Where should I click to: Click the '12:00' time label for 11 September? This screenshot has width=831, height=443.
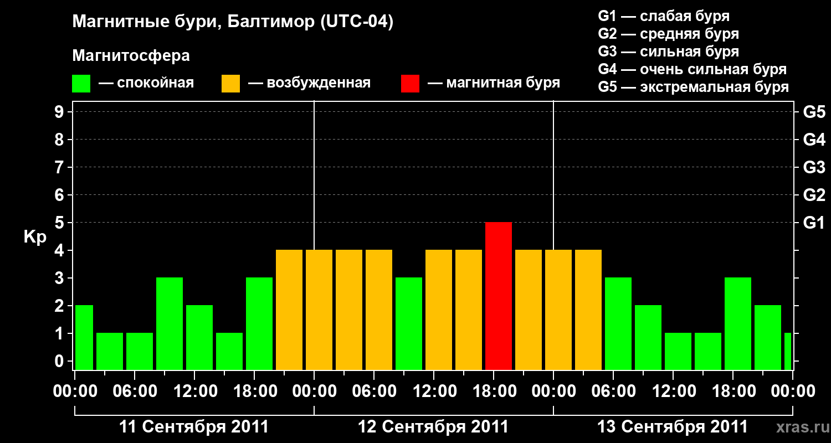pyautogui.click(x=194, y=392)
